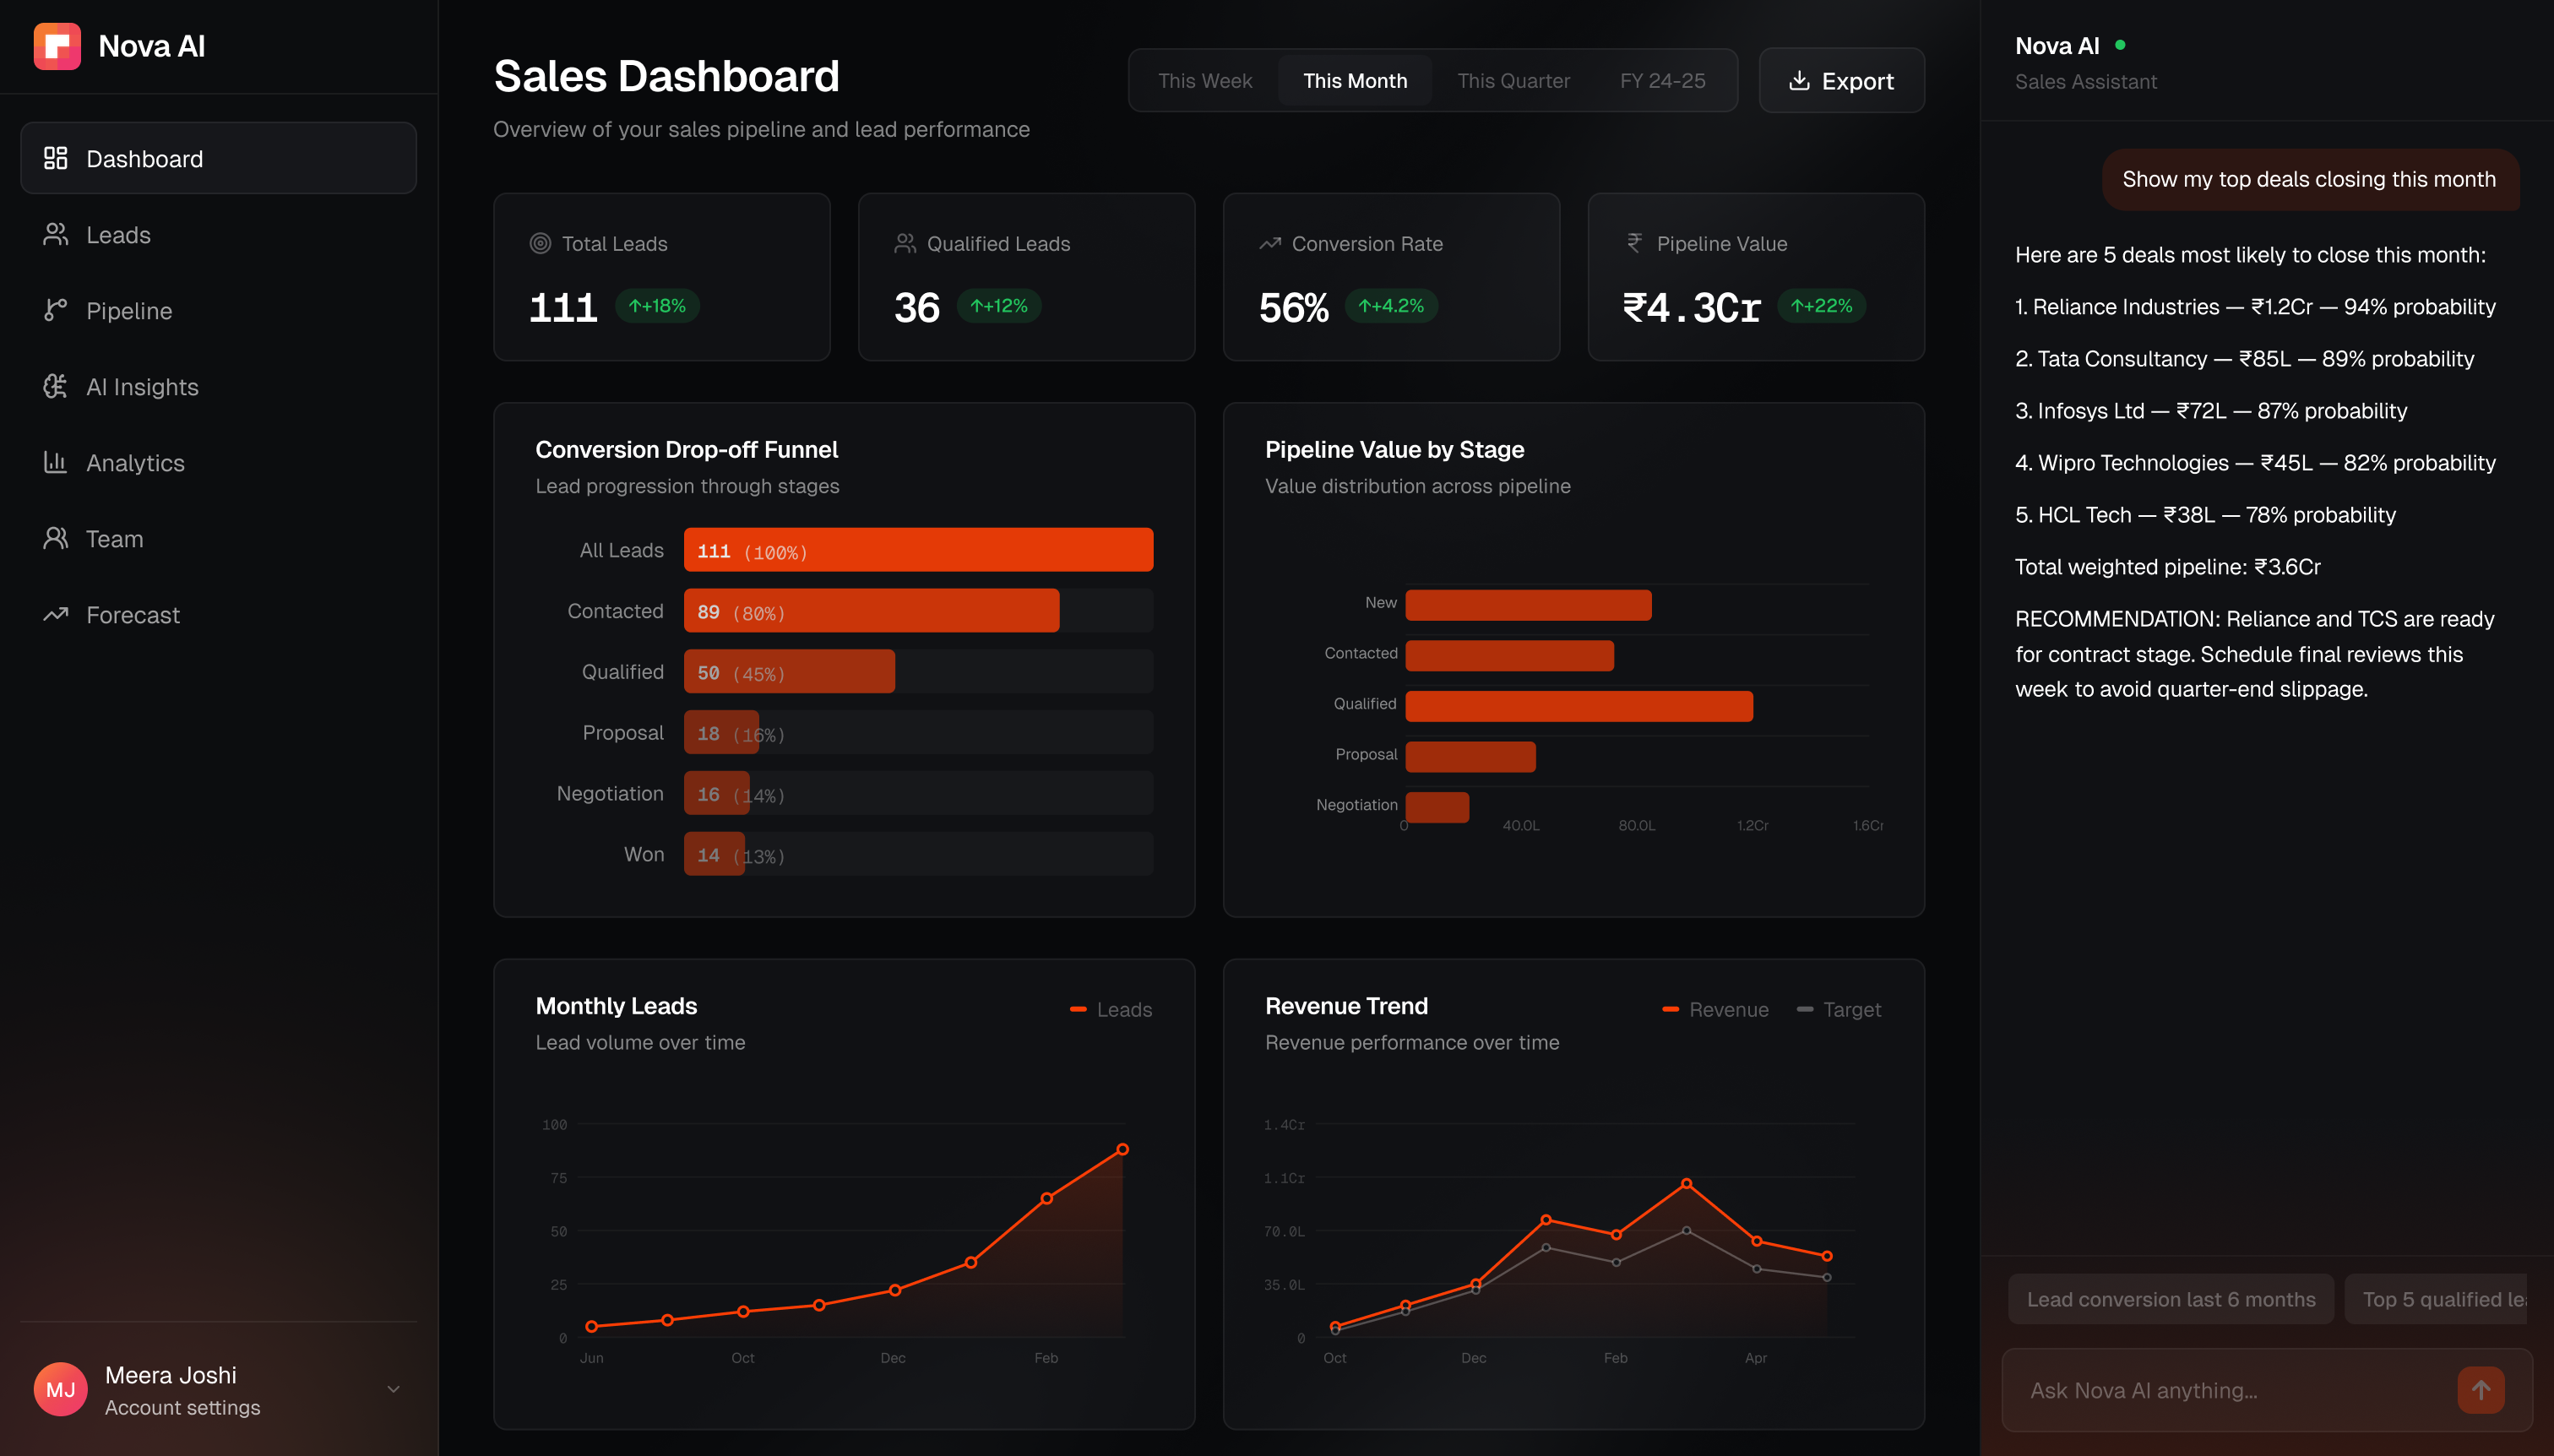
Task: Choose the FY 24-25 period
Action: (1662, 81)
